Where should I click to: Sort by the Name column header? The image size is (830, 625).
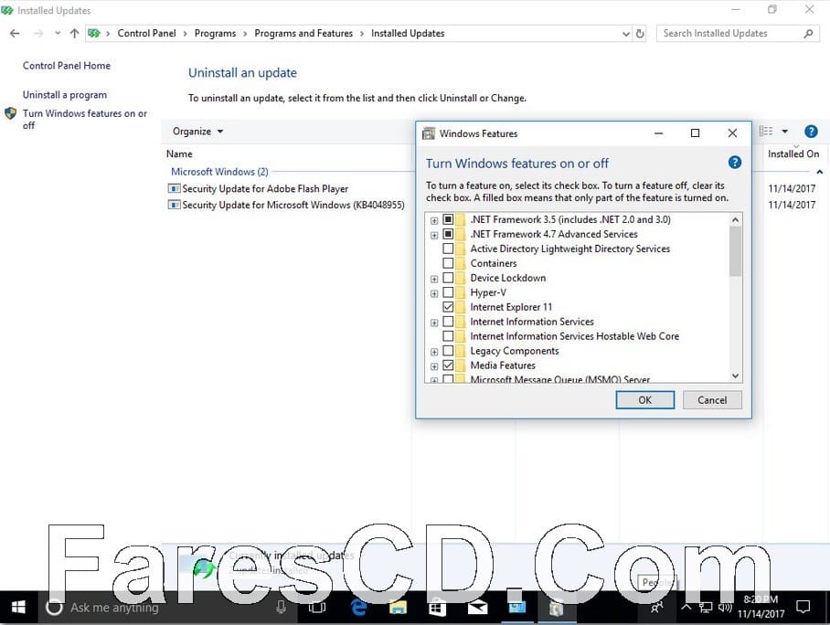pos(179,154)
